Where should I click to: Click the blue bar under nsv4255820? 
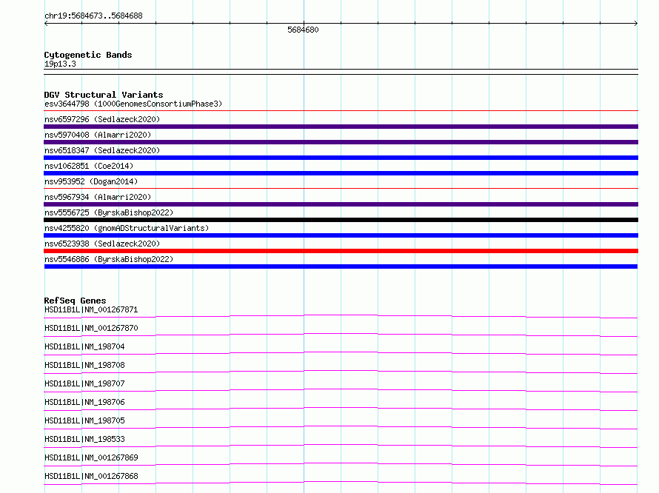pos(341,235)
